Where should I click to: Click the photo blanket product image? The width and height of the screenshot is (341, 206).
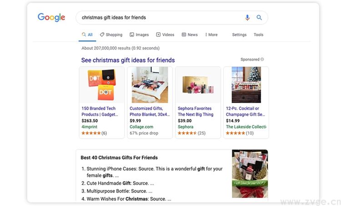pyautogui.click(x=150, y=85)
